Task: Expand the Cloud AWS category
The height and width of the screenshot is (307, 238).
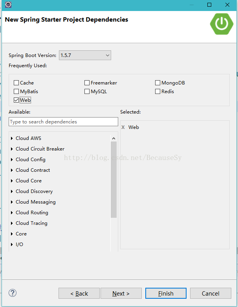Action: click(12, 138)
